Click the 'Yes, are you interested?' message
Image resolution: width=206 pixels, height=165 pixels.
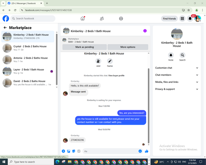tap(131, 113)
